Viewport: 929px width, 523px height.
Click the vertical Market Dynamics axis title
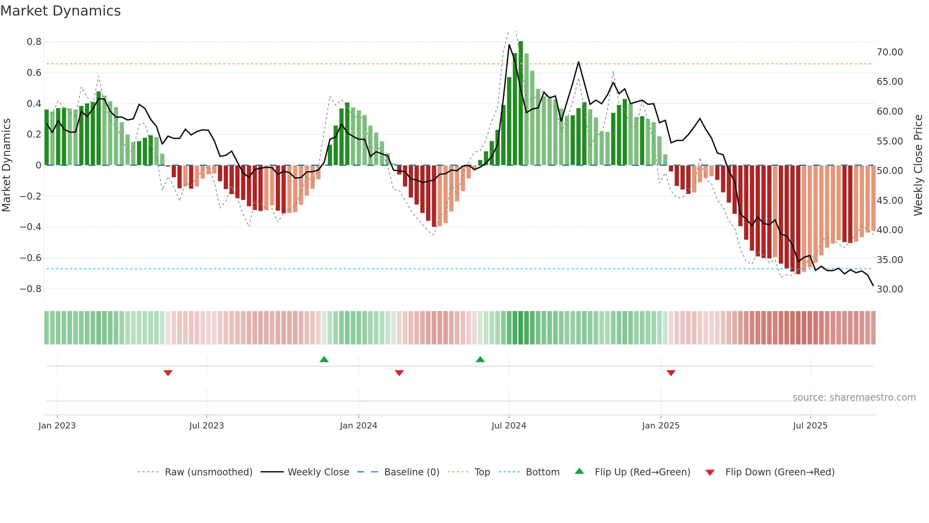6,165
